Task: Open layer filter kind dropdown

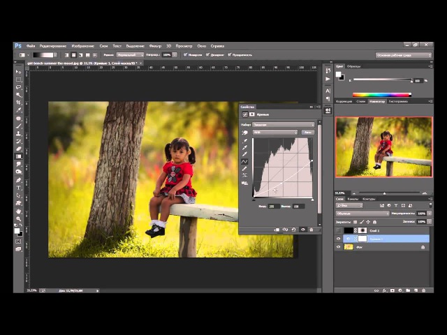Action: point(349,205)
